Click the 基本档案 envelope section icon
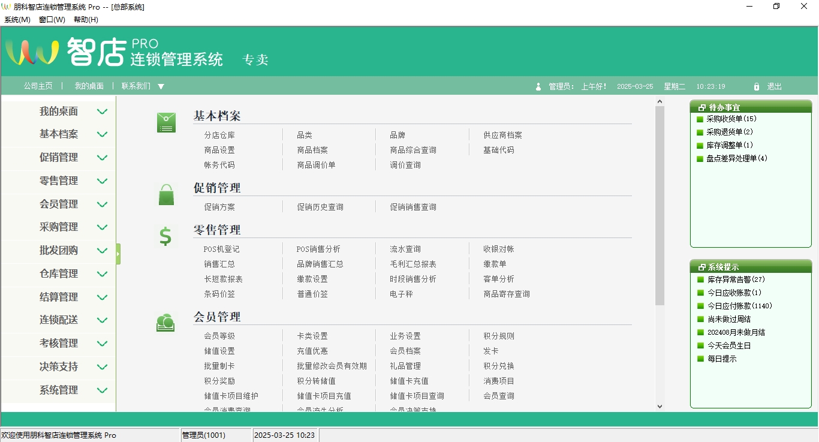 [x=166, y=122]
